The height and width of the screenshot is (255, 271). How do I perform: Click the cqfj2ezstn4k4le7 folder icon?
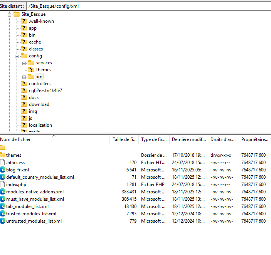[24, 91]
